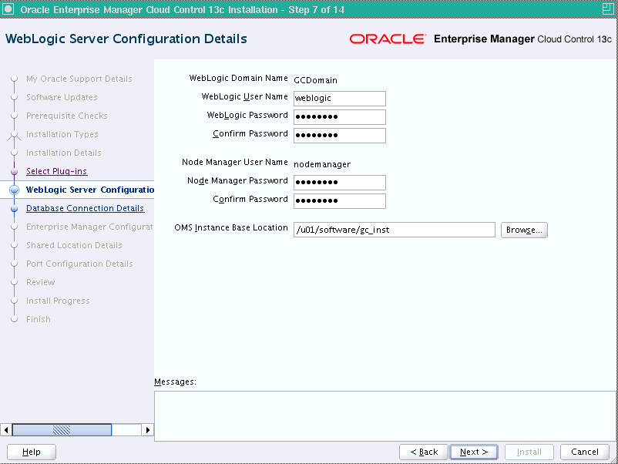Viewport: 618px width, 464px height.
Task: Click the My Oracle Support Details step
Action: [79, 79]
